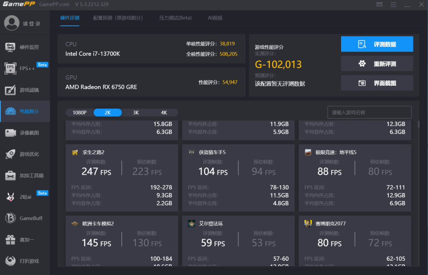
Task: Click the 80 FPS value for 赛博朋克2077
Action: 329,243
